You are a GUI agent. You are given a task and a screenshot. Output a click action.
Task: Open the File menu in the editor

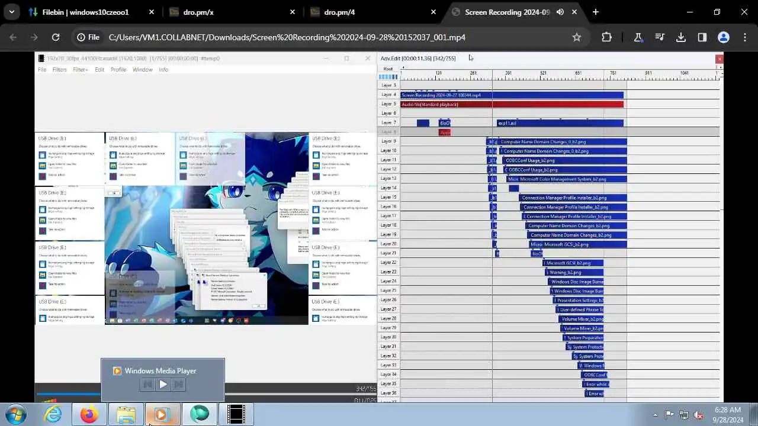(42, 70)
